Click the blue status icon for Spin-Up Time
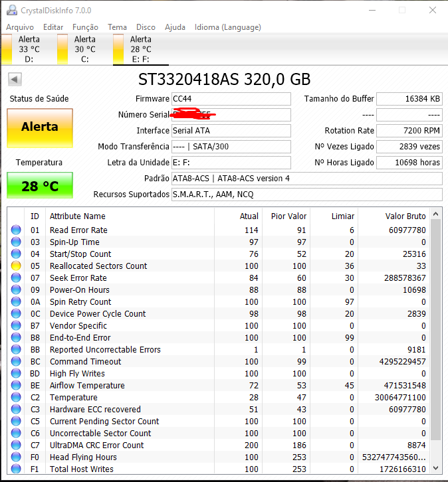The height and width of the screenshot is (482, 448). tap(16, 242)
